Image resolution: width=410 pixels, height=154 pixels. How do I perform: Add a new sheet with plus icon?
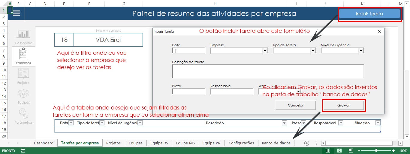[x=306, y=143]
